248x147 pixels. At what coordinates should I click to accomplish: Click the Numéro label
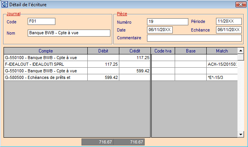(x=124, y=22)
